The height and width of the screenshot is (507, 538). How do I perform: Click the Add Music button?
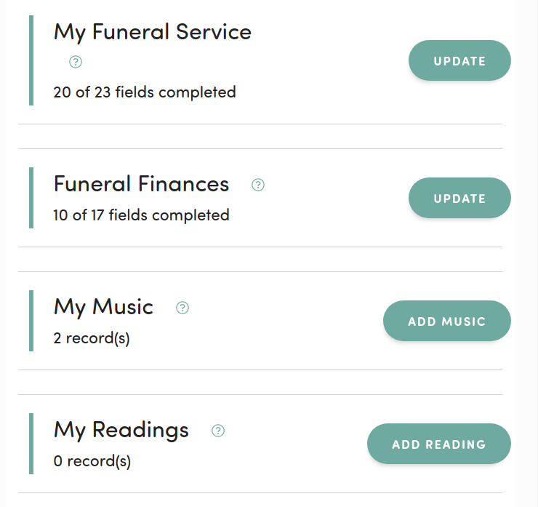tap(446, 321)
